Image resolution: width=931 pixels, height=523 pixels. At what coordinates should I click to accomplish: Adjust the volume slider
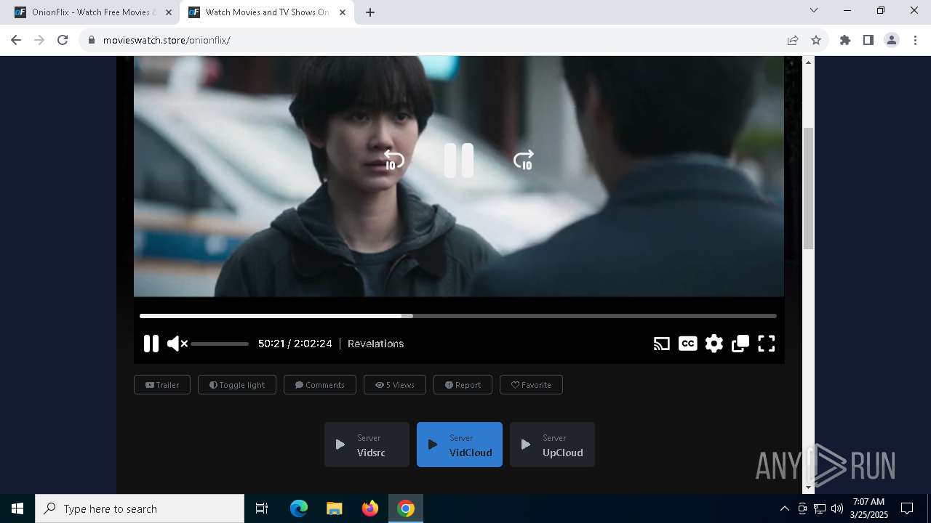pyautogui.click(x=220, y=344)
